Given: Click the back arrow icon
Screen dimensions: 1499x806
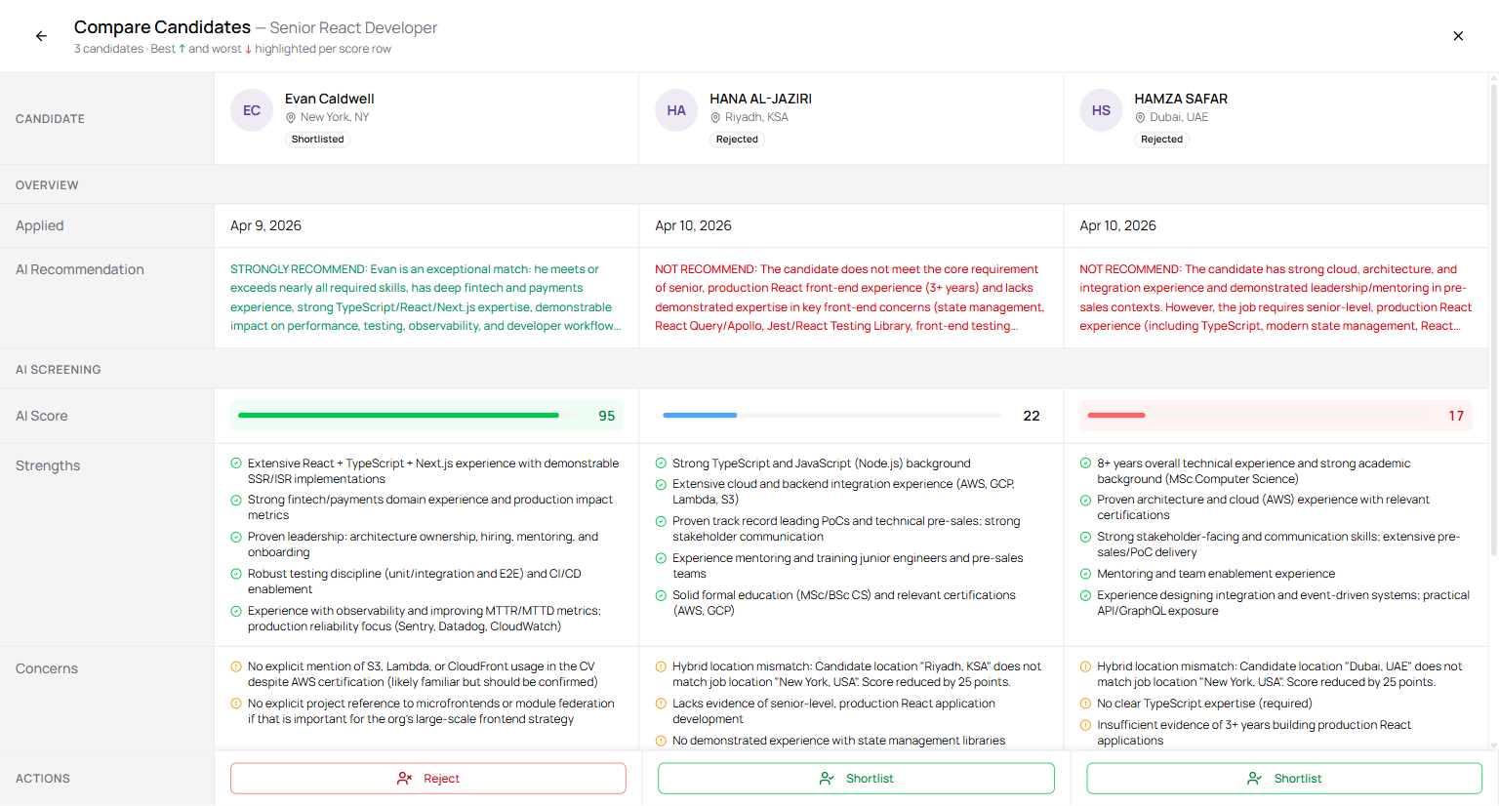Looking at the screenshot, I should [x=41, y=36].
